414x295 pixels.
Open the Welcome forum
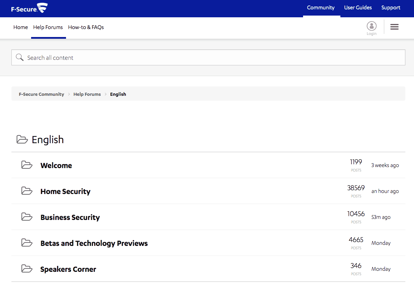click(56, 165)
